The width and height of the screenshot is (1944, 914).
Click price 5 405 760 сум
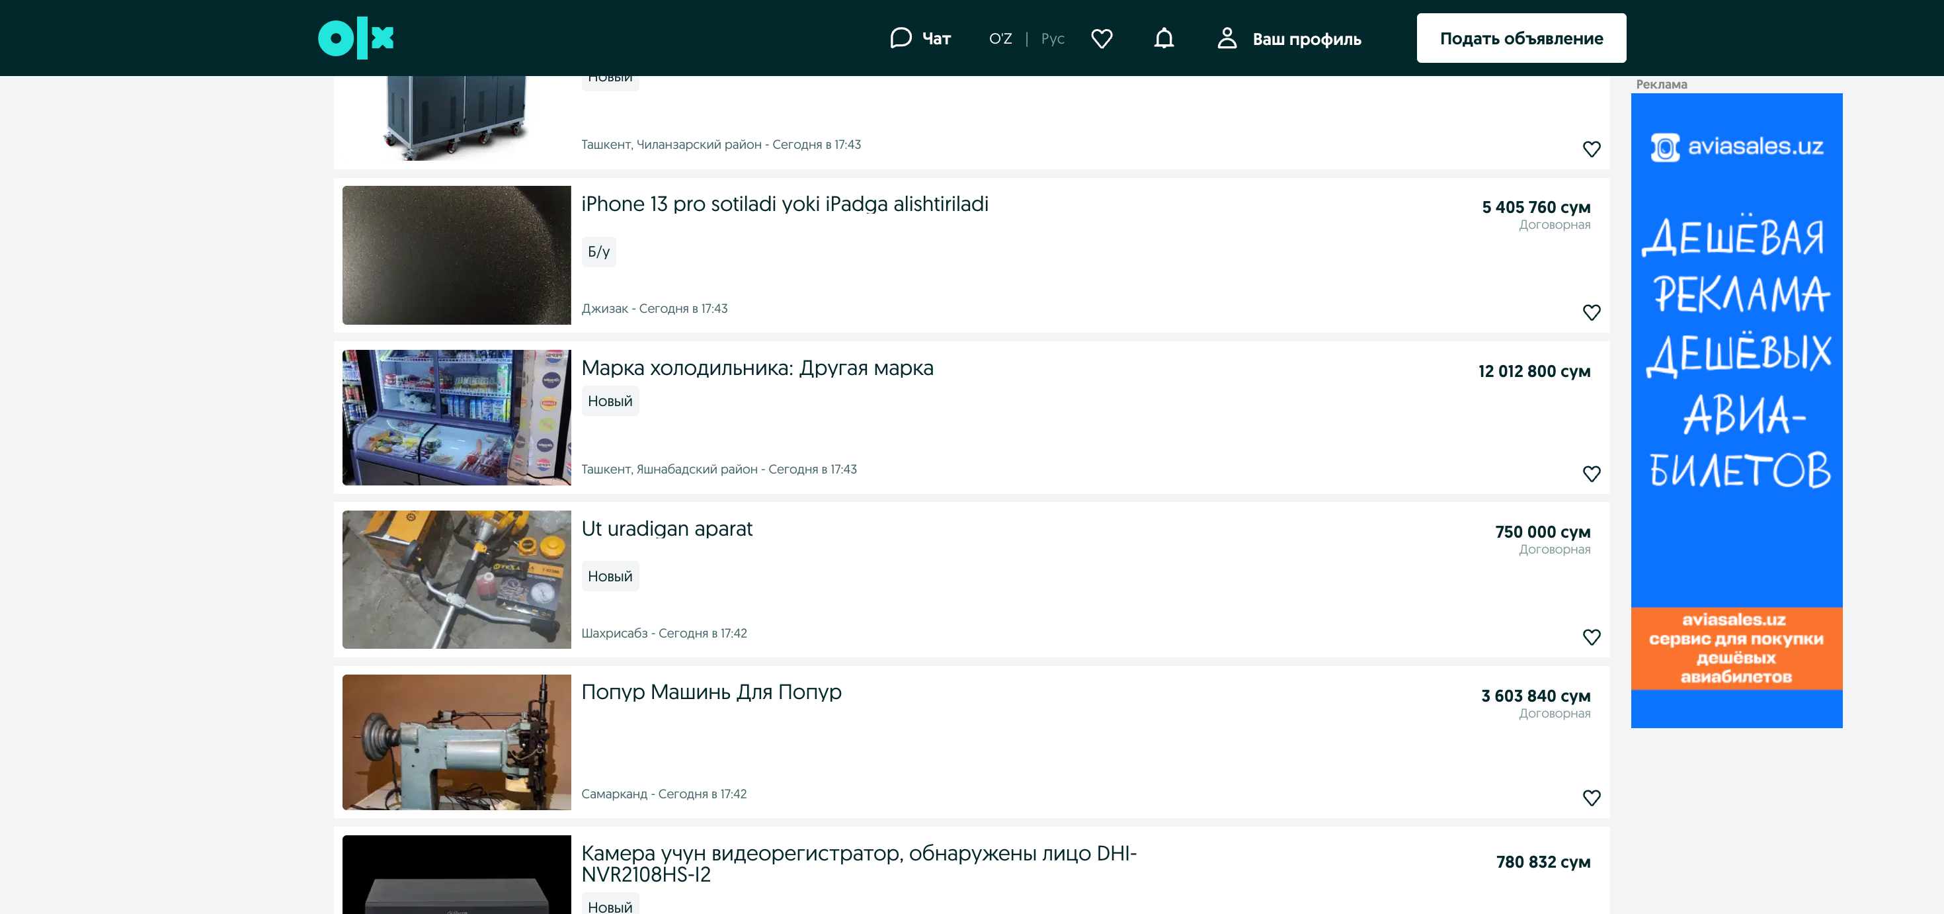tap(1536, 207)
